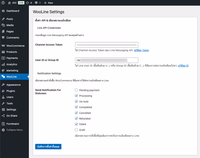Open the WooCommerce menu
The image size is (200, 158).
(15, 46)
